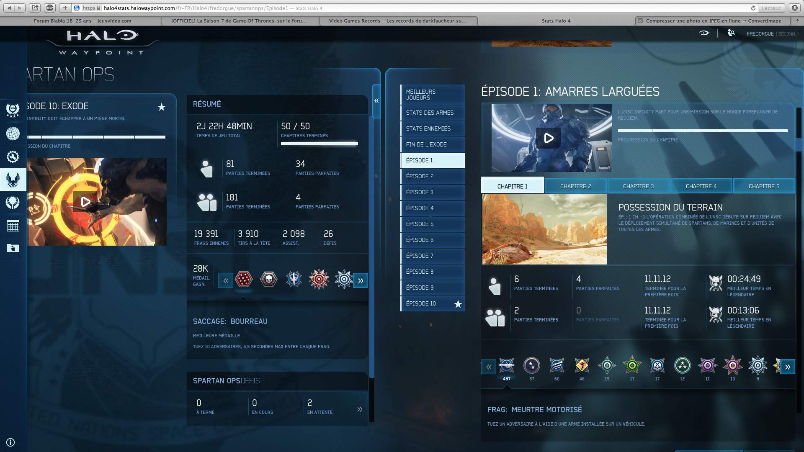Toggle favorite star on Episode 10 header
This screenshot has height=452, width=804.
[162, 107]
